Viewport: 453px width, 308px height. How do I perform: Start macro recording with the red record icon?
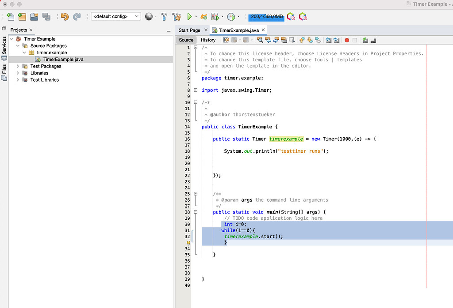pyautogui.click(x=347, y=40)
